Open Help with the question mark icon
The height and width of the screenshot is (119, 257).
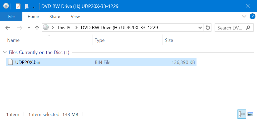click(x=253, y=16)
